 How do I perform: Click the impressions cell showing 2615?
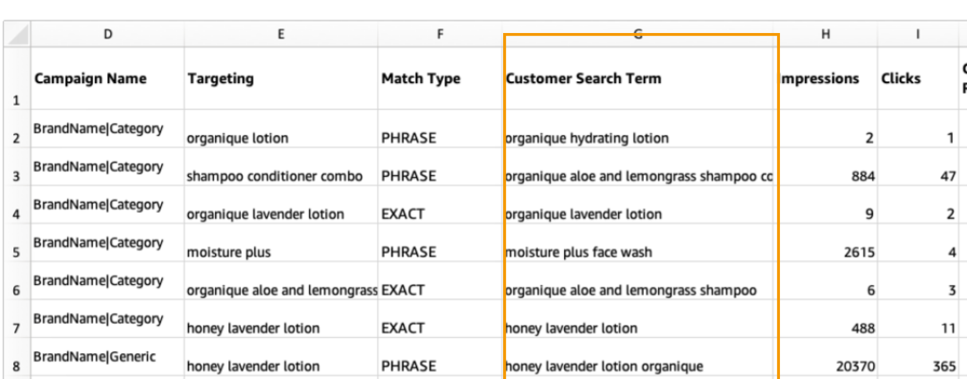point(825,252)
